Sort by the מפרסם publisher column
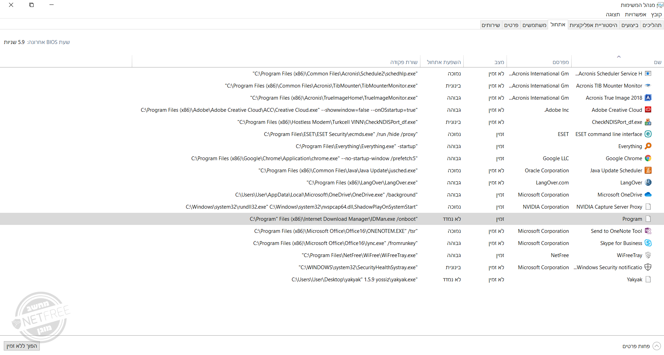Screen dimensions: 664x355 click(x=539, y=61)
